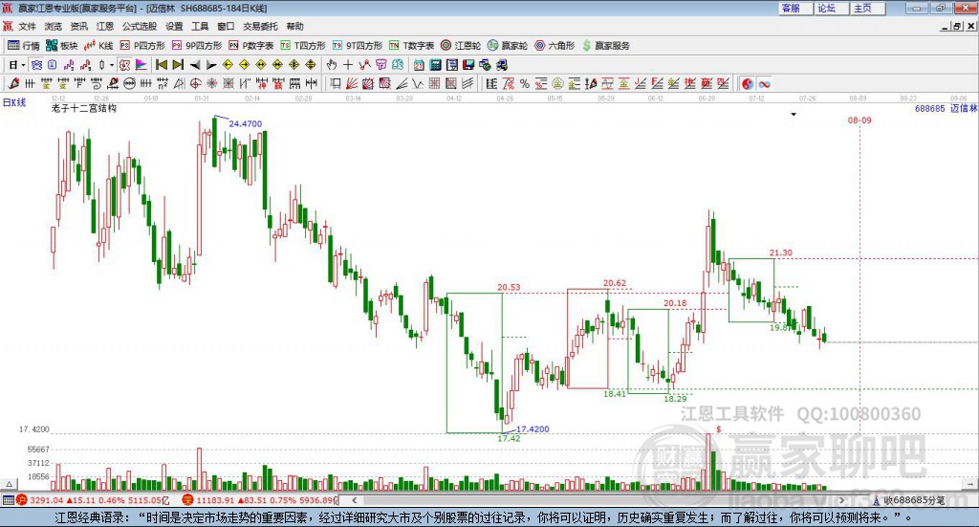Click the 日K线 label
This screenshot has height=527, width=979.
pos(14,102)
